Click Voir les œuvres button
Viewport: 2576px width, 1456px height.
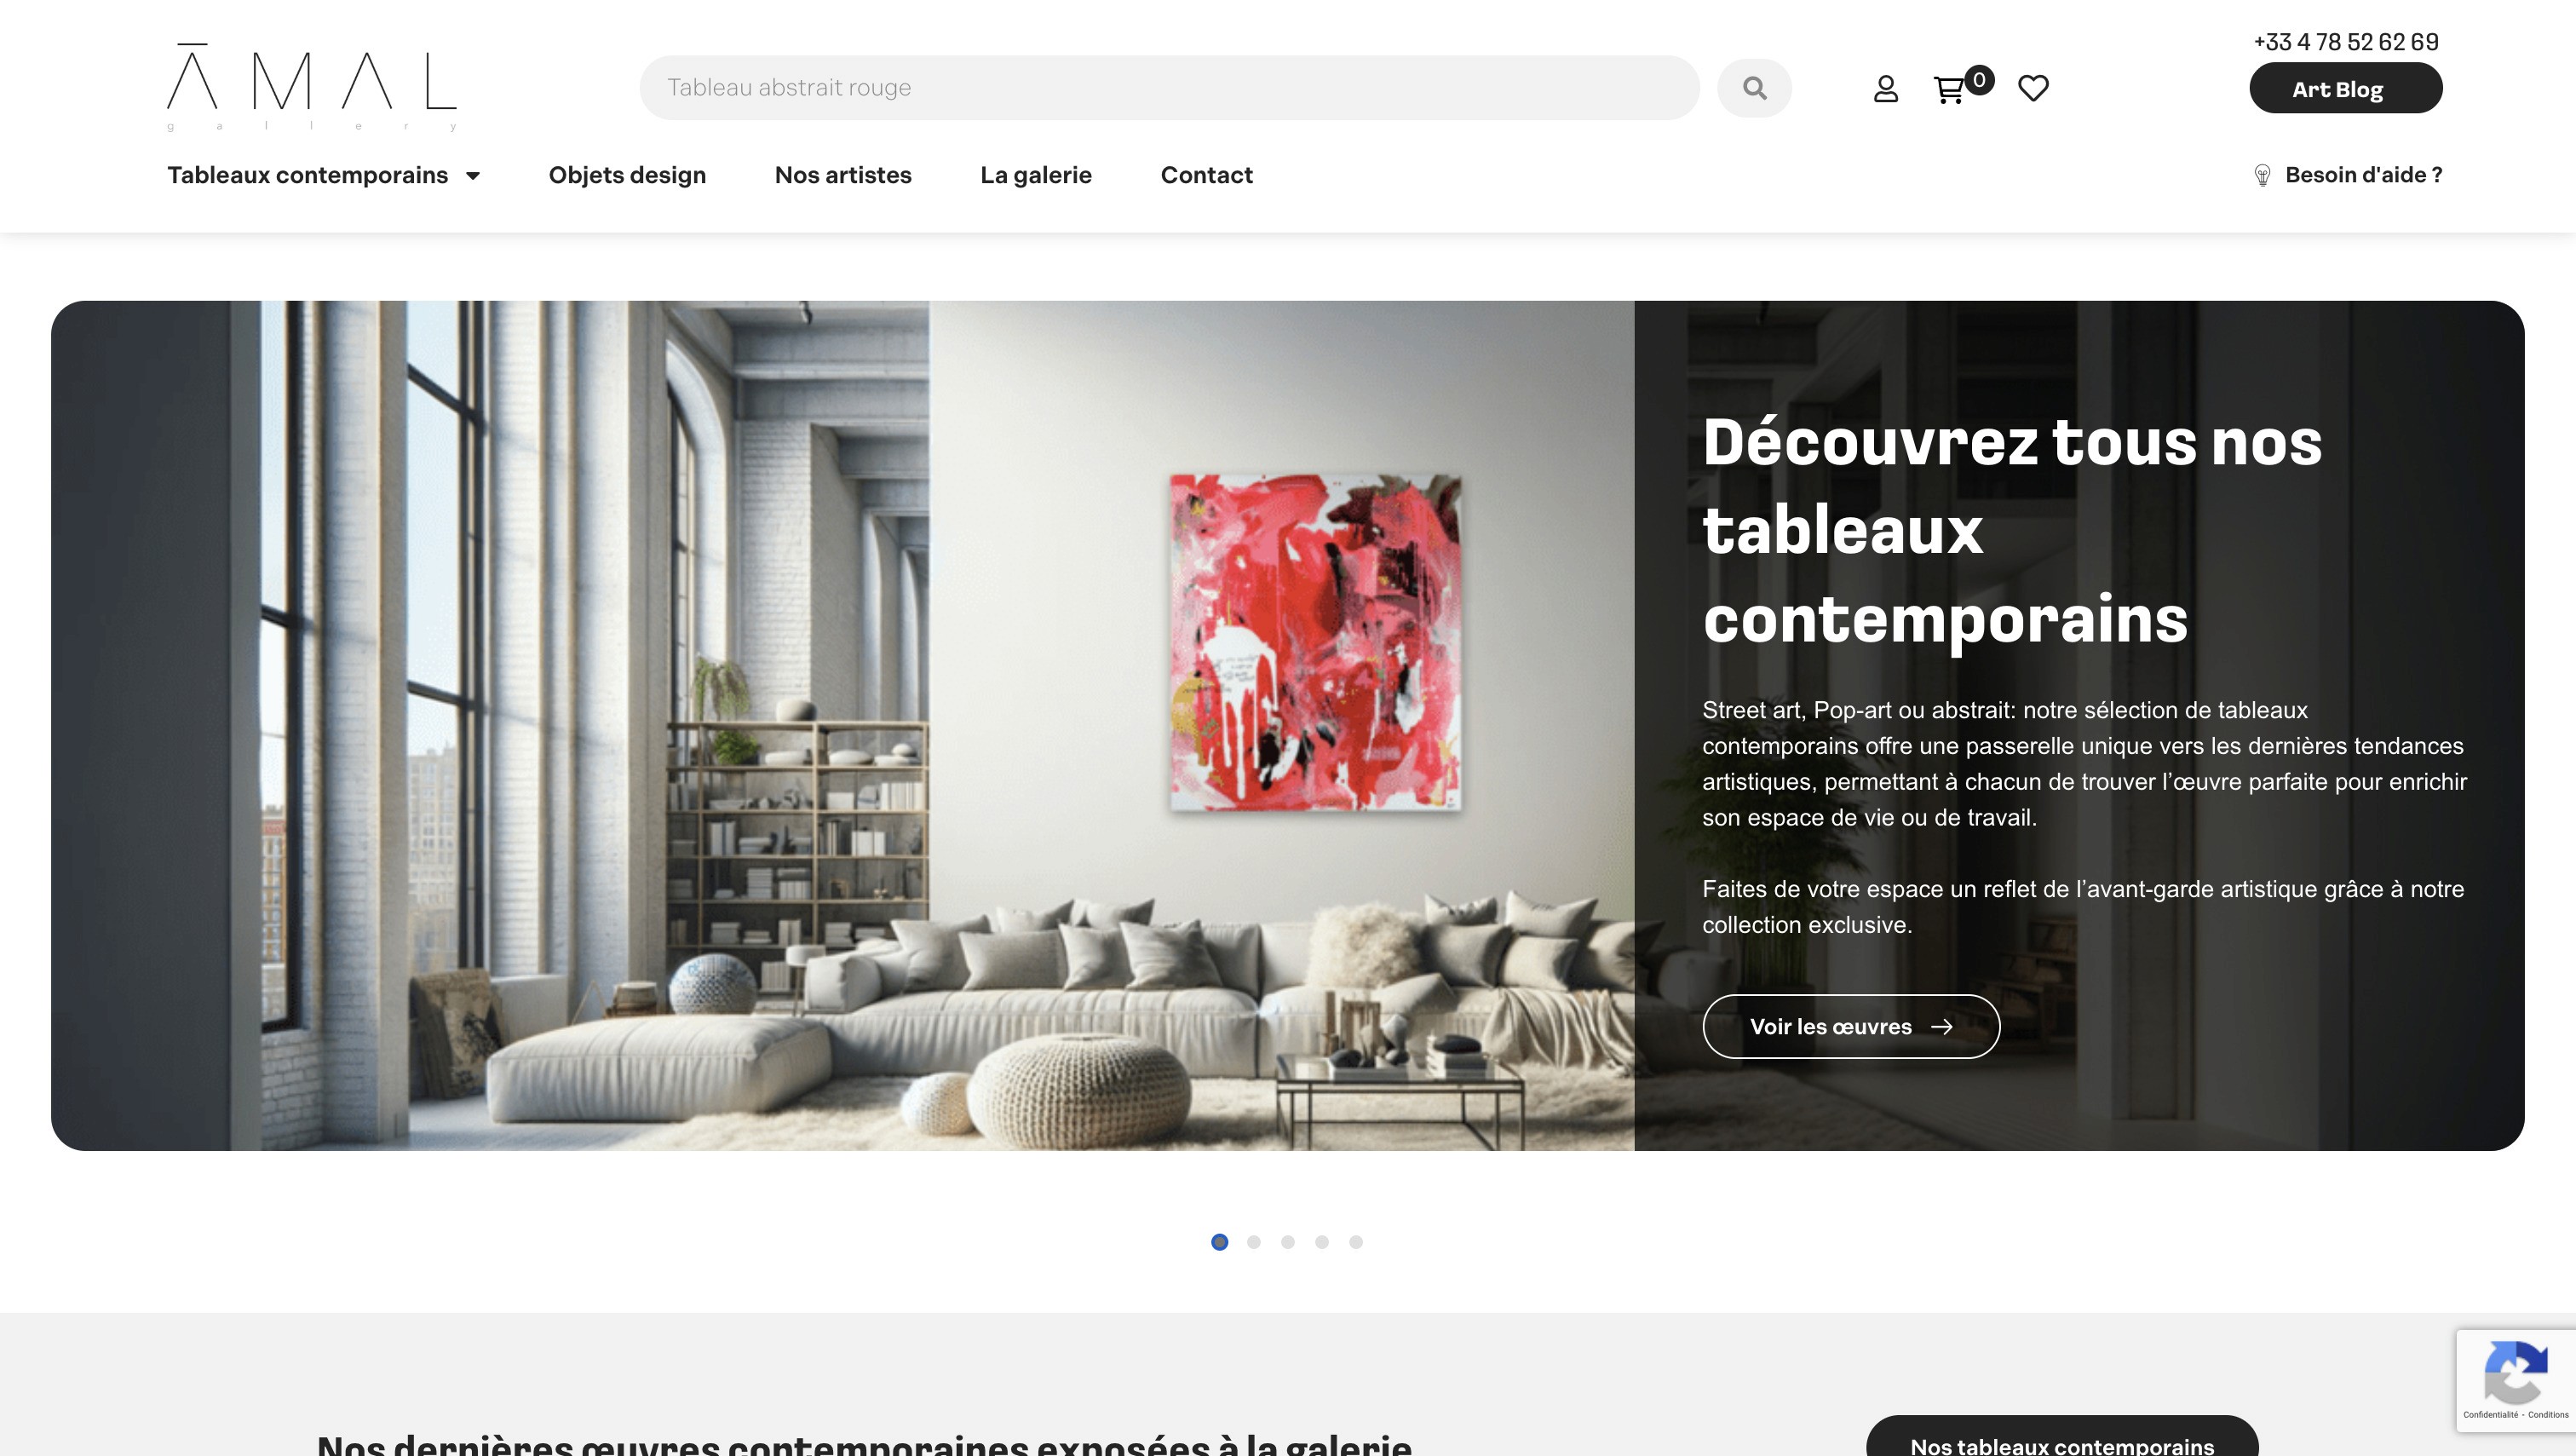click(x=1851, y=1026)
